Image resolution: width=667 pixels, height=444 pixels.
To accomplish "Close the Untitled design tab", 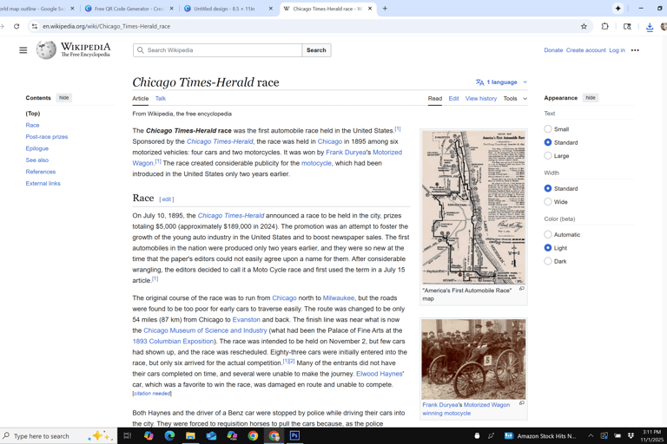I will (x=271, y=9).
